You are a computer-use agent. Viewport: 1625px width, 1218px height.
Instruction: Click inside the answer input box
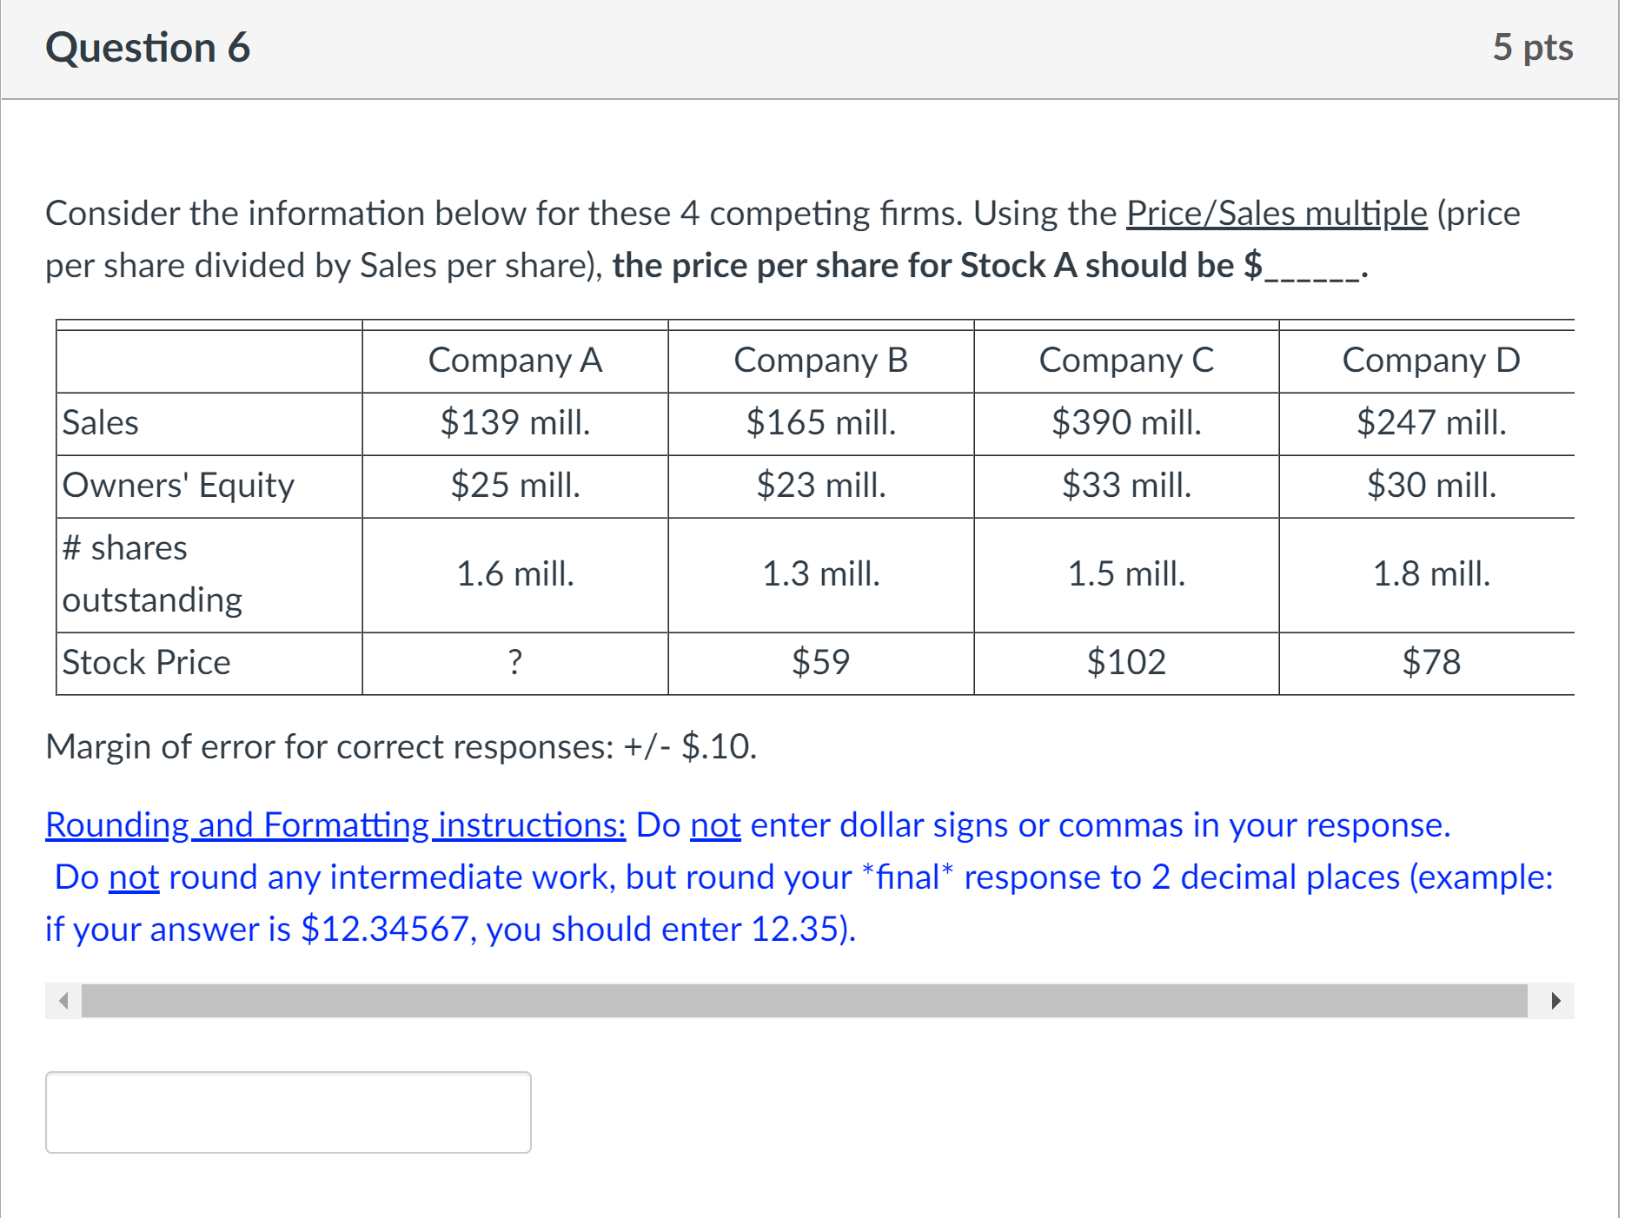[288, 1112]
